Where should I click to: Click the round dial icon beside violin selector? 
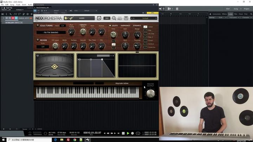99,18
